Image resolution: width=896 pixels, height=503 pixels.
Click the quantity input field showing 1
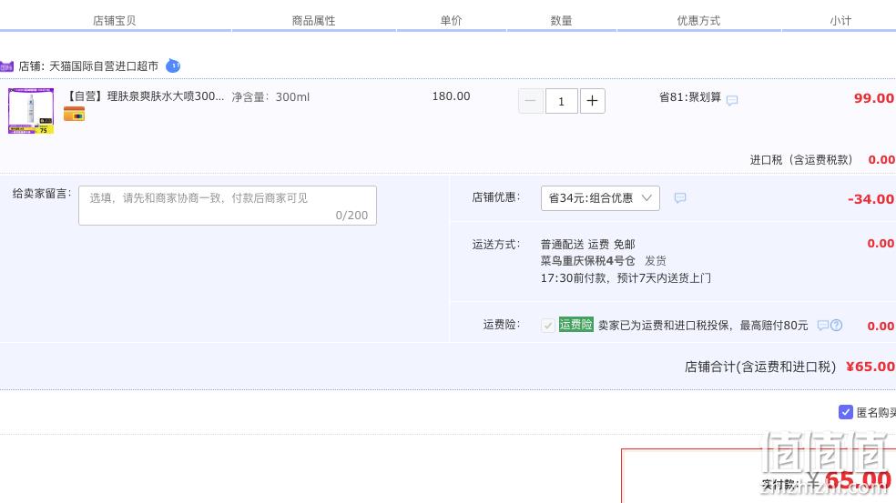pos(561,101)
